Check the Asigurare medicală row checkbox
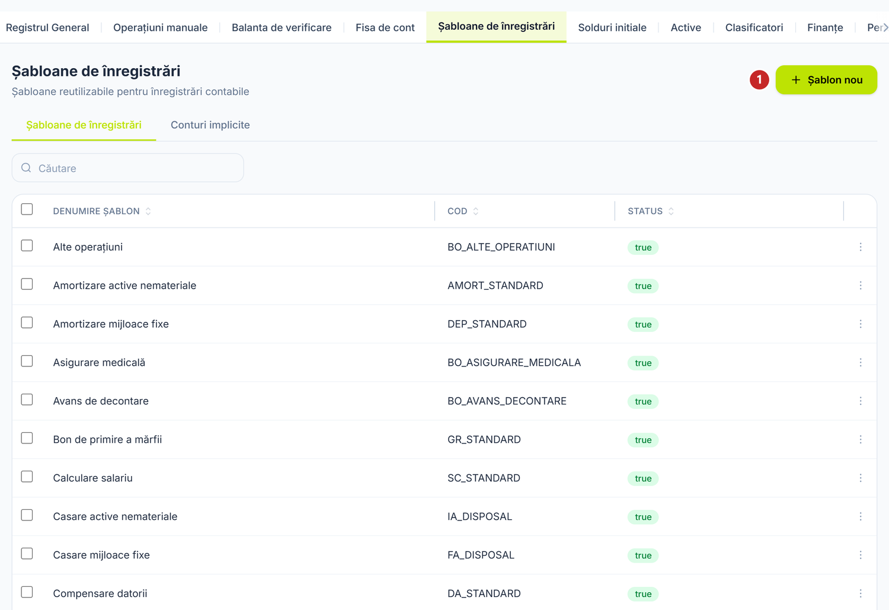The width and height of the screenshot is (889, 610). click(x=27, y=361)
